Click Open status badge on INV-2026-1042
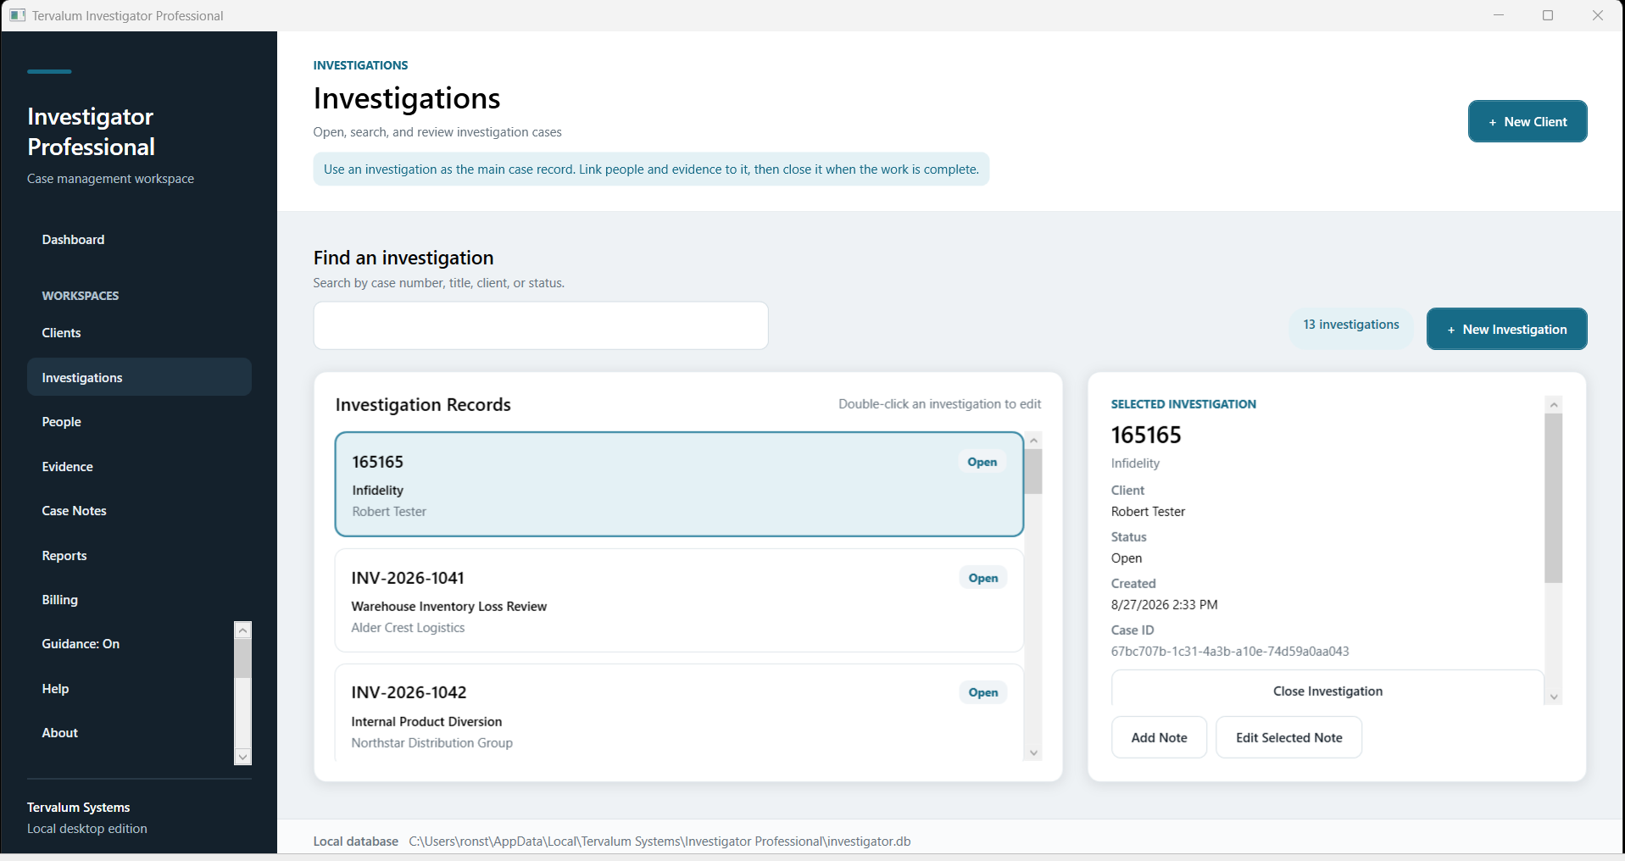 click(x=983, y=692)
